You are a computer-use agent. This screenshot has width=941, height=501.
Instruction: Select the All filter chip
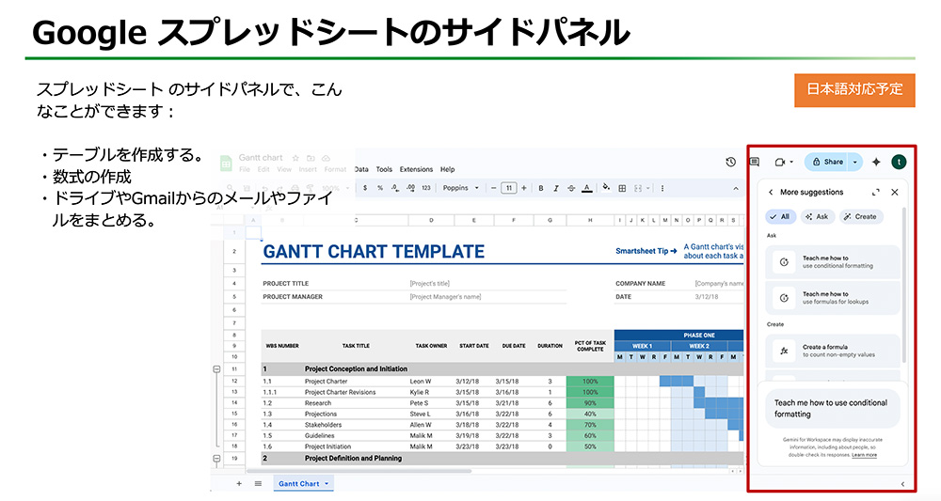click(780, 217)
